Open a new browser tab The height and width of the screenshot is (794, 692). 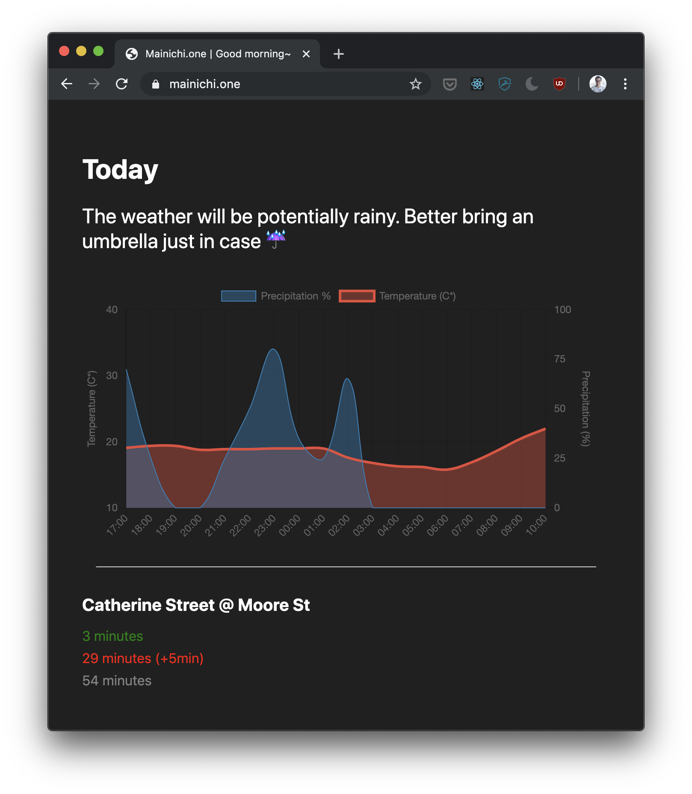click(338, 54)
